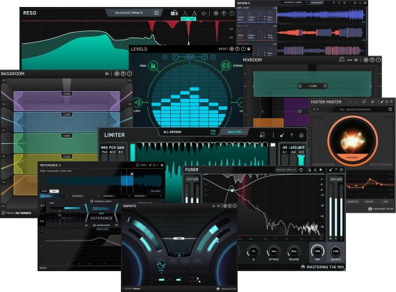Click the FUSER wrench icon
This screenshot has height=292, width=396.
coord(331,170)
